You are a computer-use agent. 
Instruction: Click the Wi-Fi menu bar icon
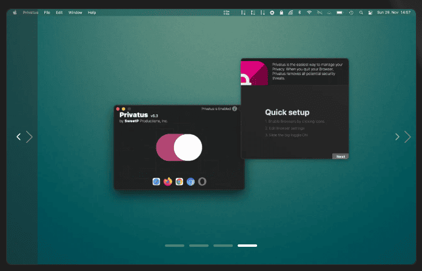(309, 13)
